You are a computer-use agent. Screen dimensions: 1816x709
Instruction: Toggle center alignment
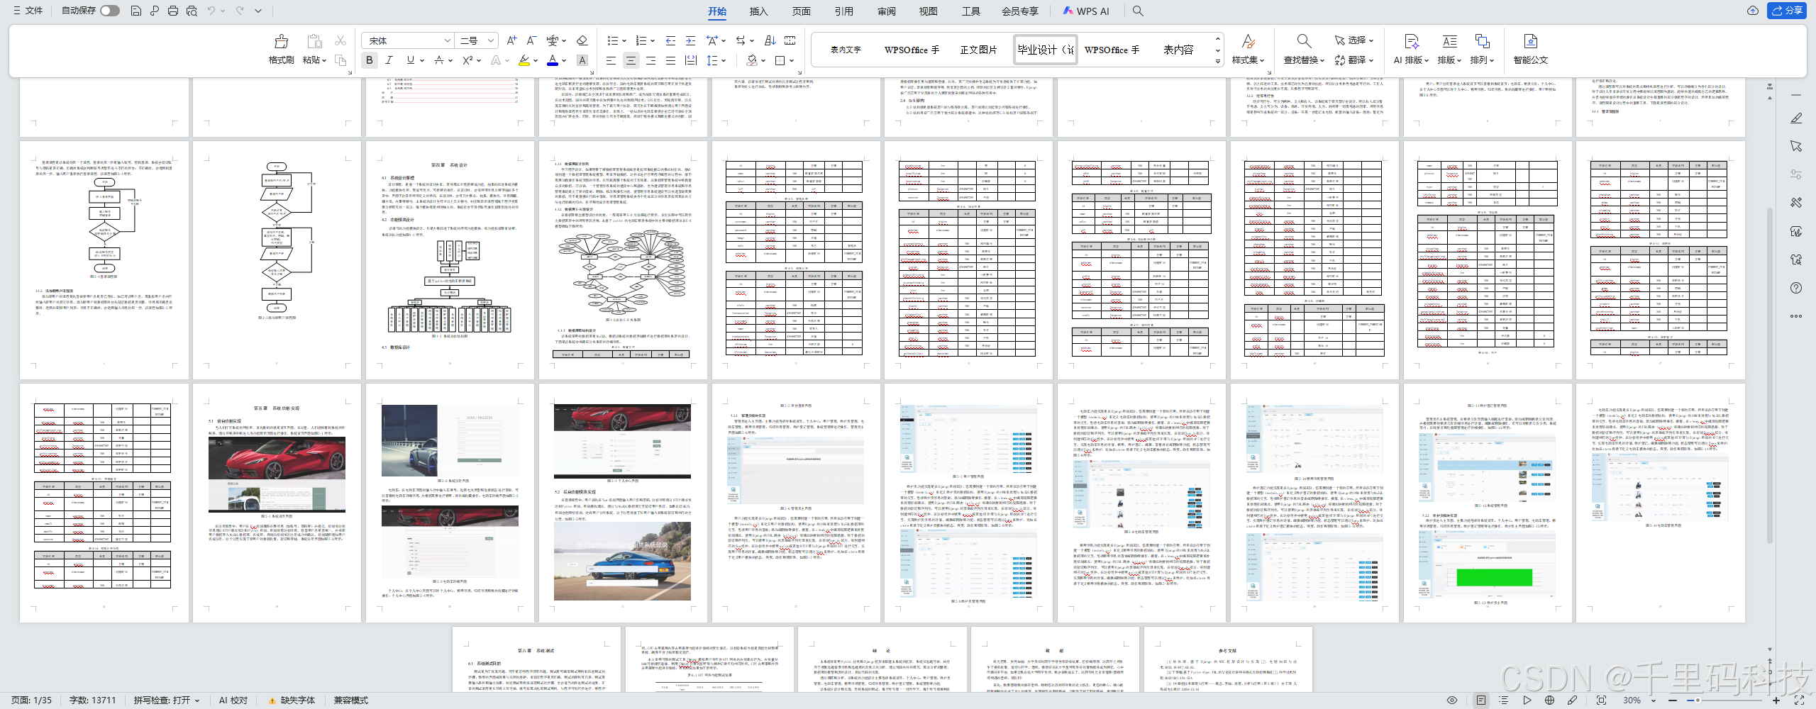click(631, 60)
